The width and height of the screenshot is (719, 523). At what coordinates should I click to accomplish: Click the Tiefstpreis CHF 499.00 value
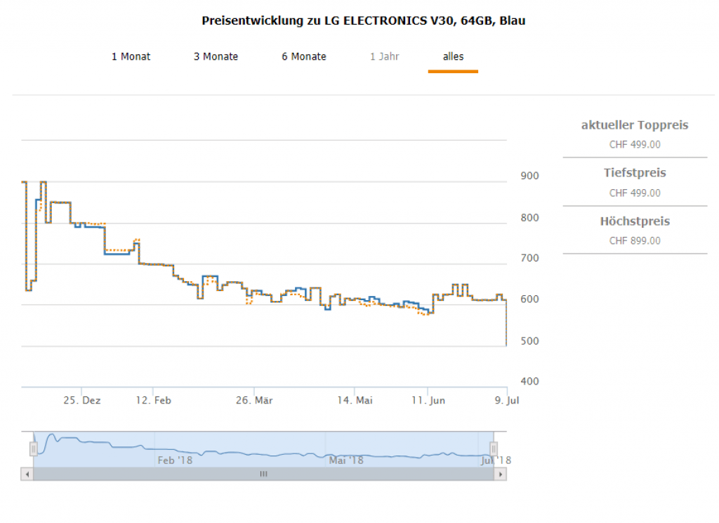[x=635, y=193]
